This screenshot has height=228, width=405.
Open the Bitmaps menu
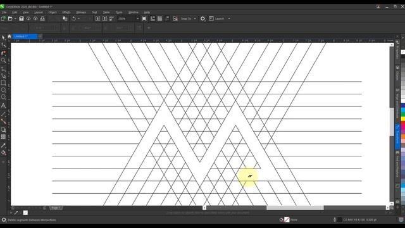tap(81, 13)
